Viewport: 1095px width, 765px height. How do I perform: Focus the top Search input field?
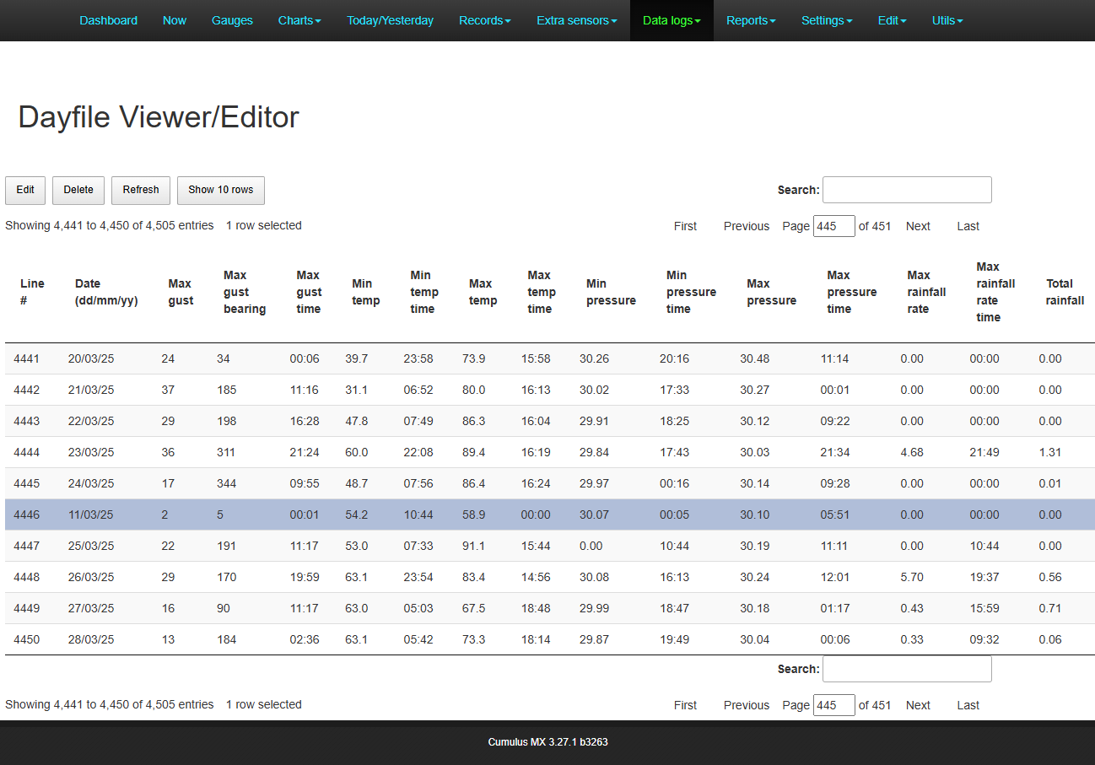pos(907,190)
